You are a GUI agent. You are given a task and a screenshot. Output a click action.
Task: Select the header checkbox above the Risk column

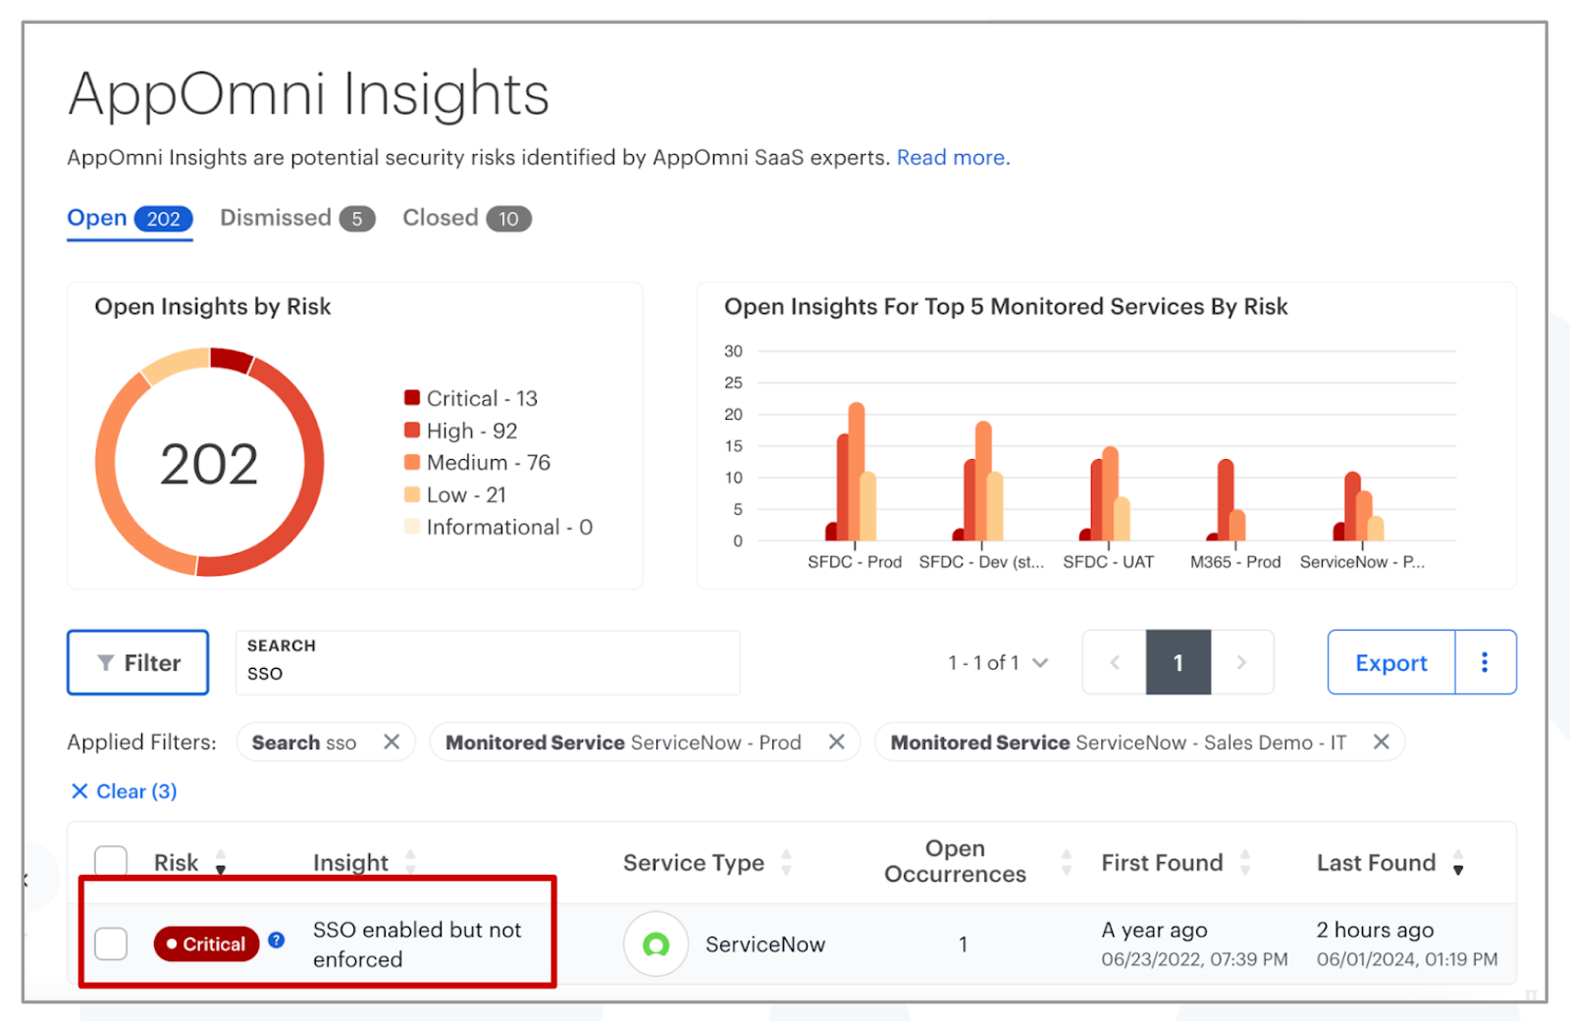click(111, 859)
